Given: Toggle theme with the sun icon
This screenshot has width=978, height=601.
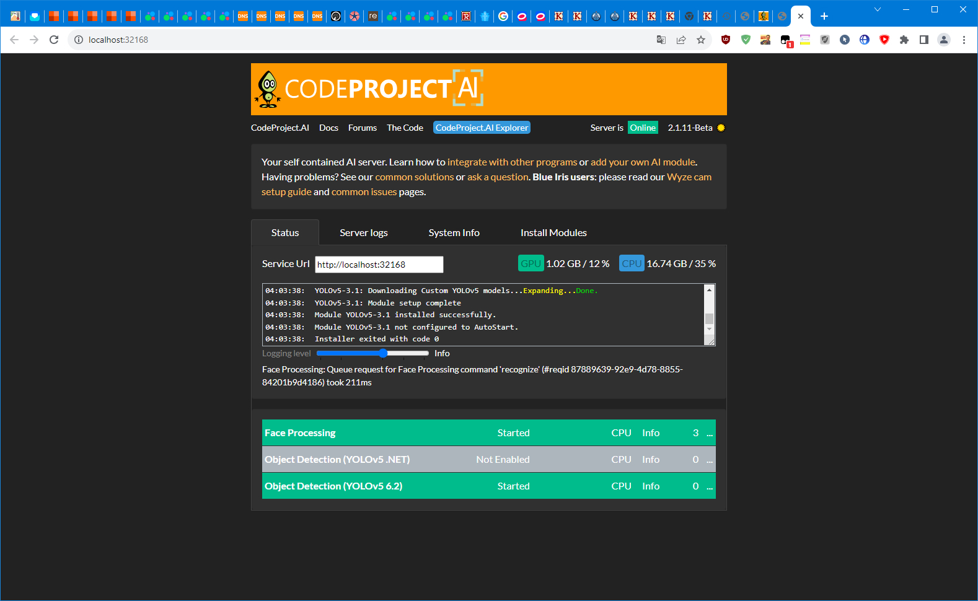Looking at the screenshot, I should 721,128.
